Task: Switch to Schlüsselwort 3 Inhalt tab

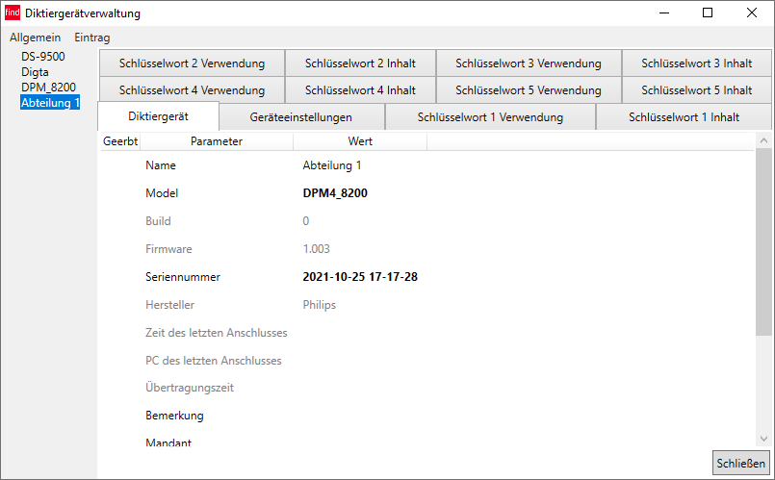Action: pyautogui.click(x=696, y=63)
